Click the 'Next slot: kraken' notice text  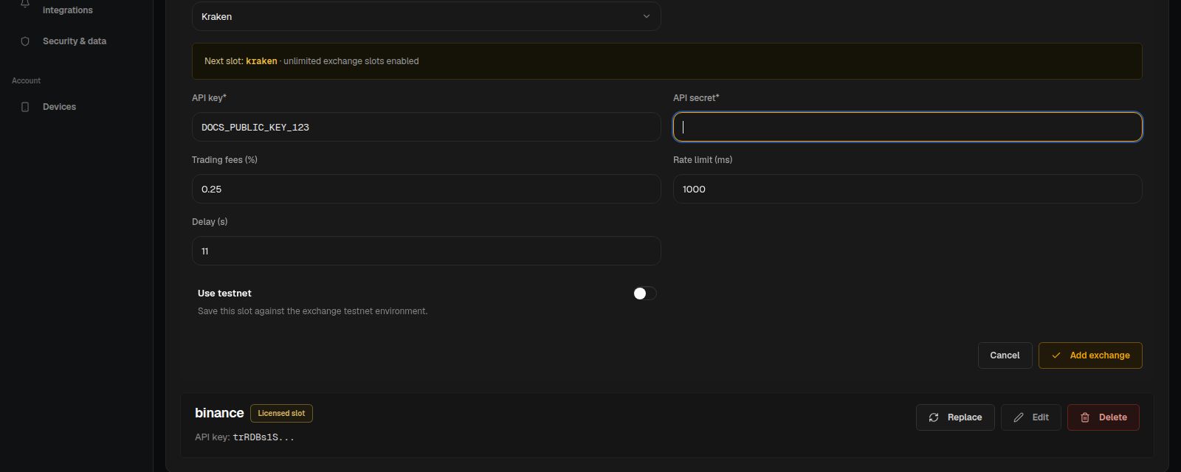click(x=241, y=61)
